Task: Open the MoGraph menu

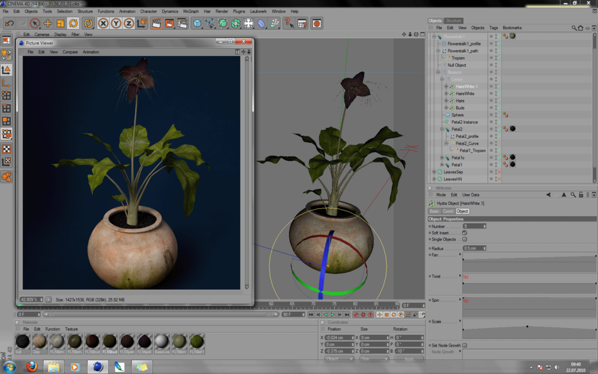Action: pos(190,11)
